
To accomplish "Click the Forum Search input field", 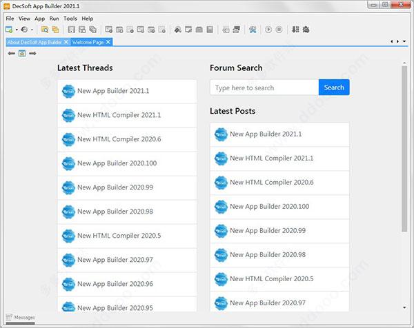I will click(x=264, y=88).
